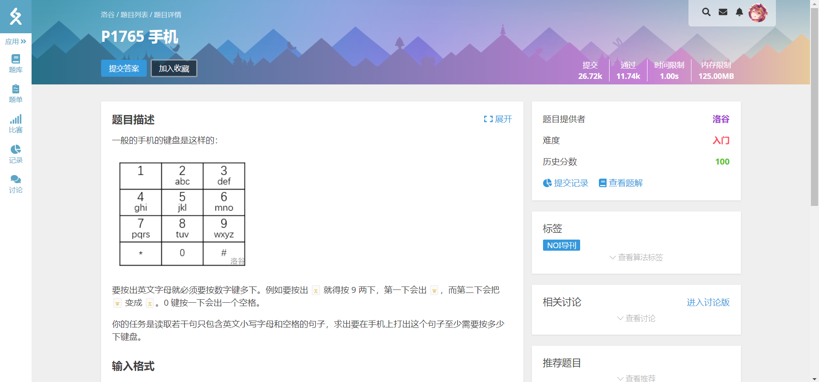Click 提交答案 submit answer button

[124, 68]
